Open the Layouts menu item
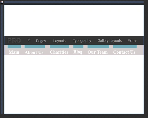Screen dimensions: 148x118 tap(59, 41)
